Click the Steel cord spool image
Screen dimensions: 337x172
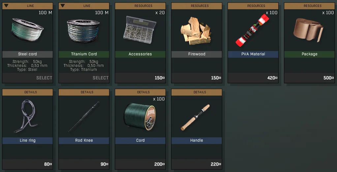point(27,30)
